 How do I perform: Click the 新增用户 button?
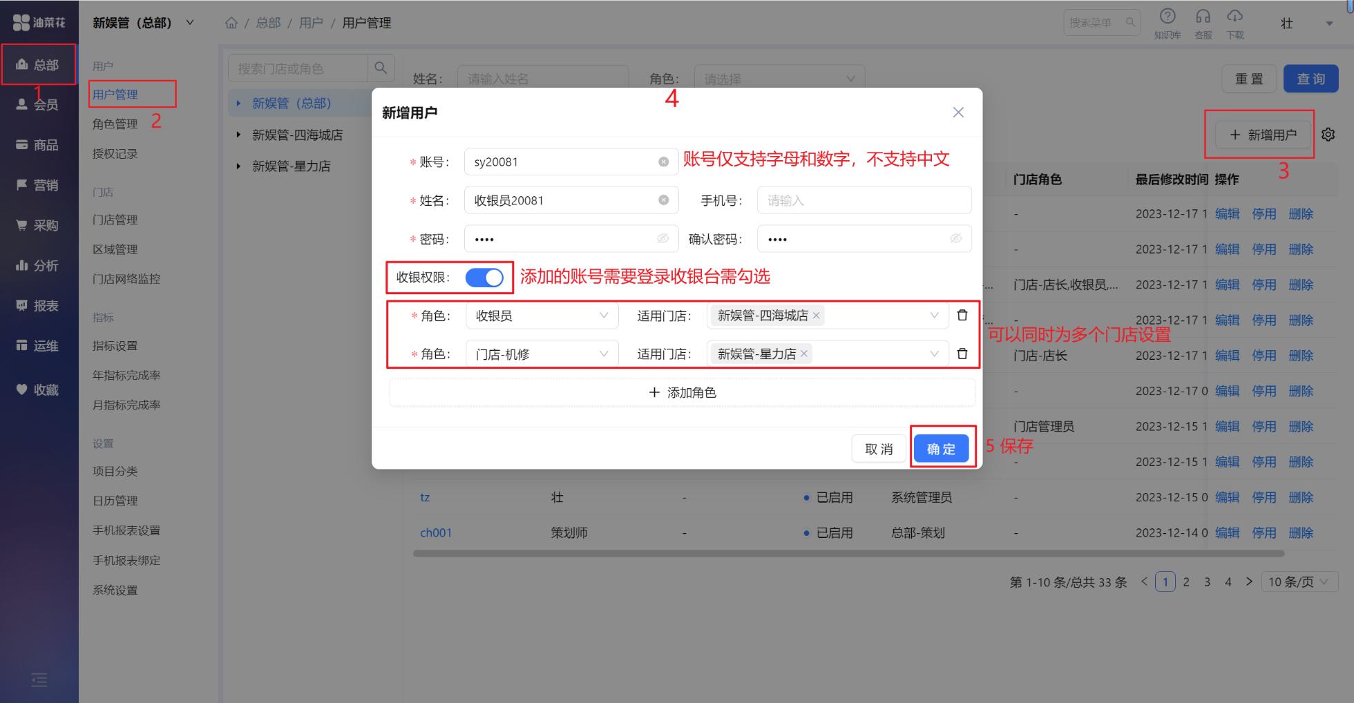[x=1264, y=135]
